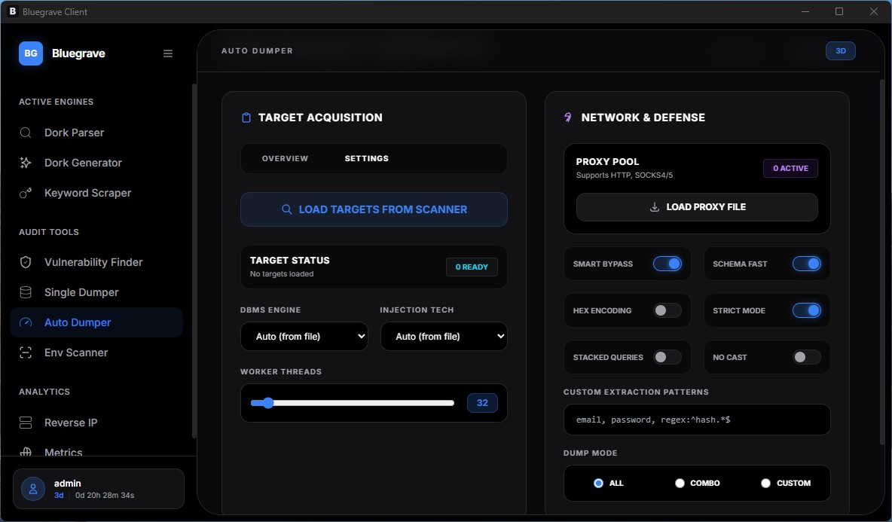Open the Dork Generator engine
The image size is (892, 522).
(x=83, y=163)
